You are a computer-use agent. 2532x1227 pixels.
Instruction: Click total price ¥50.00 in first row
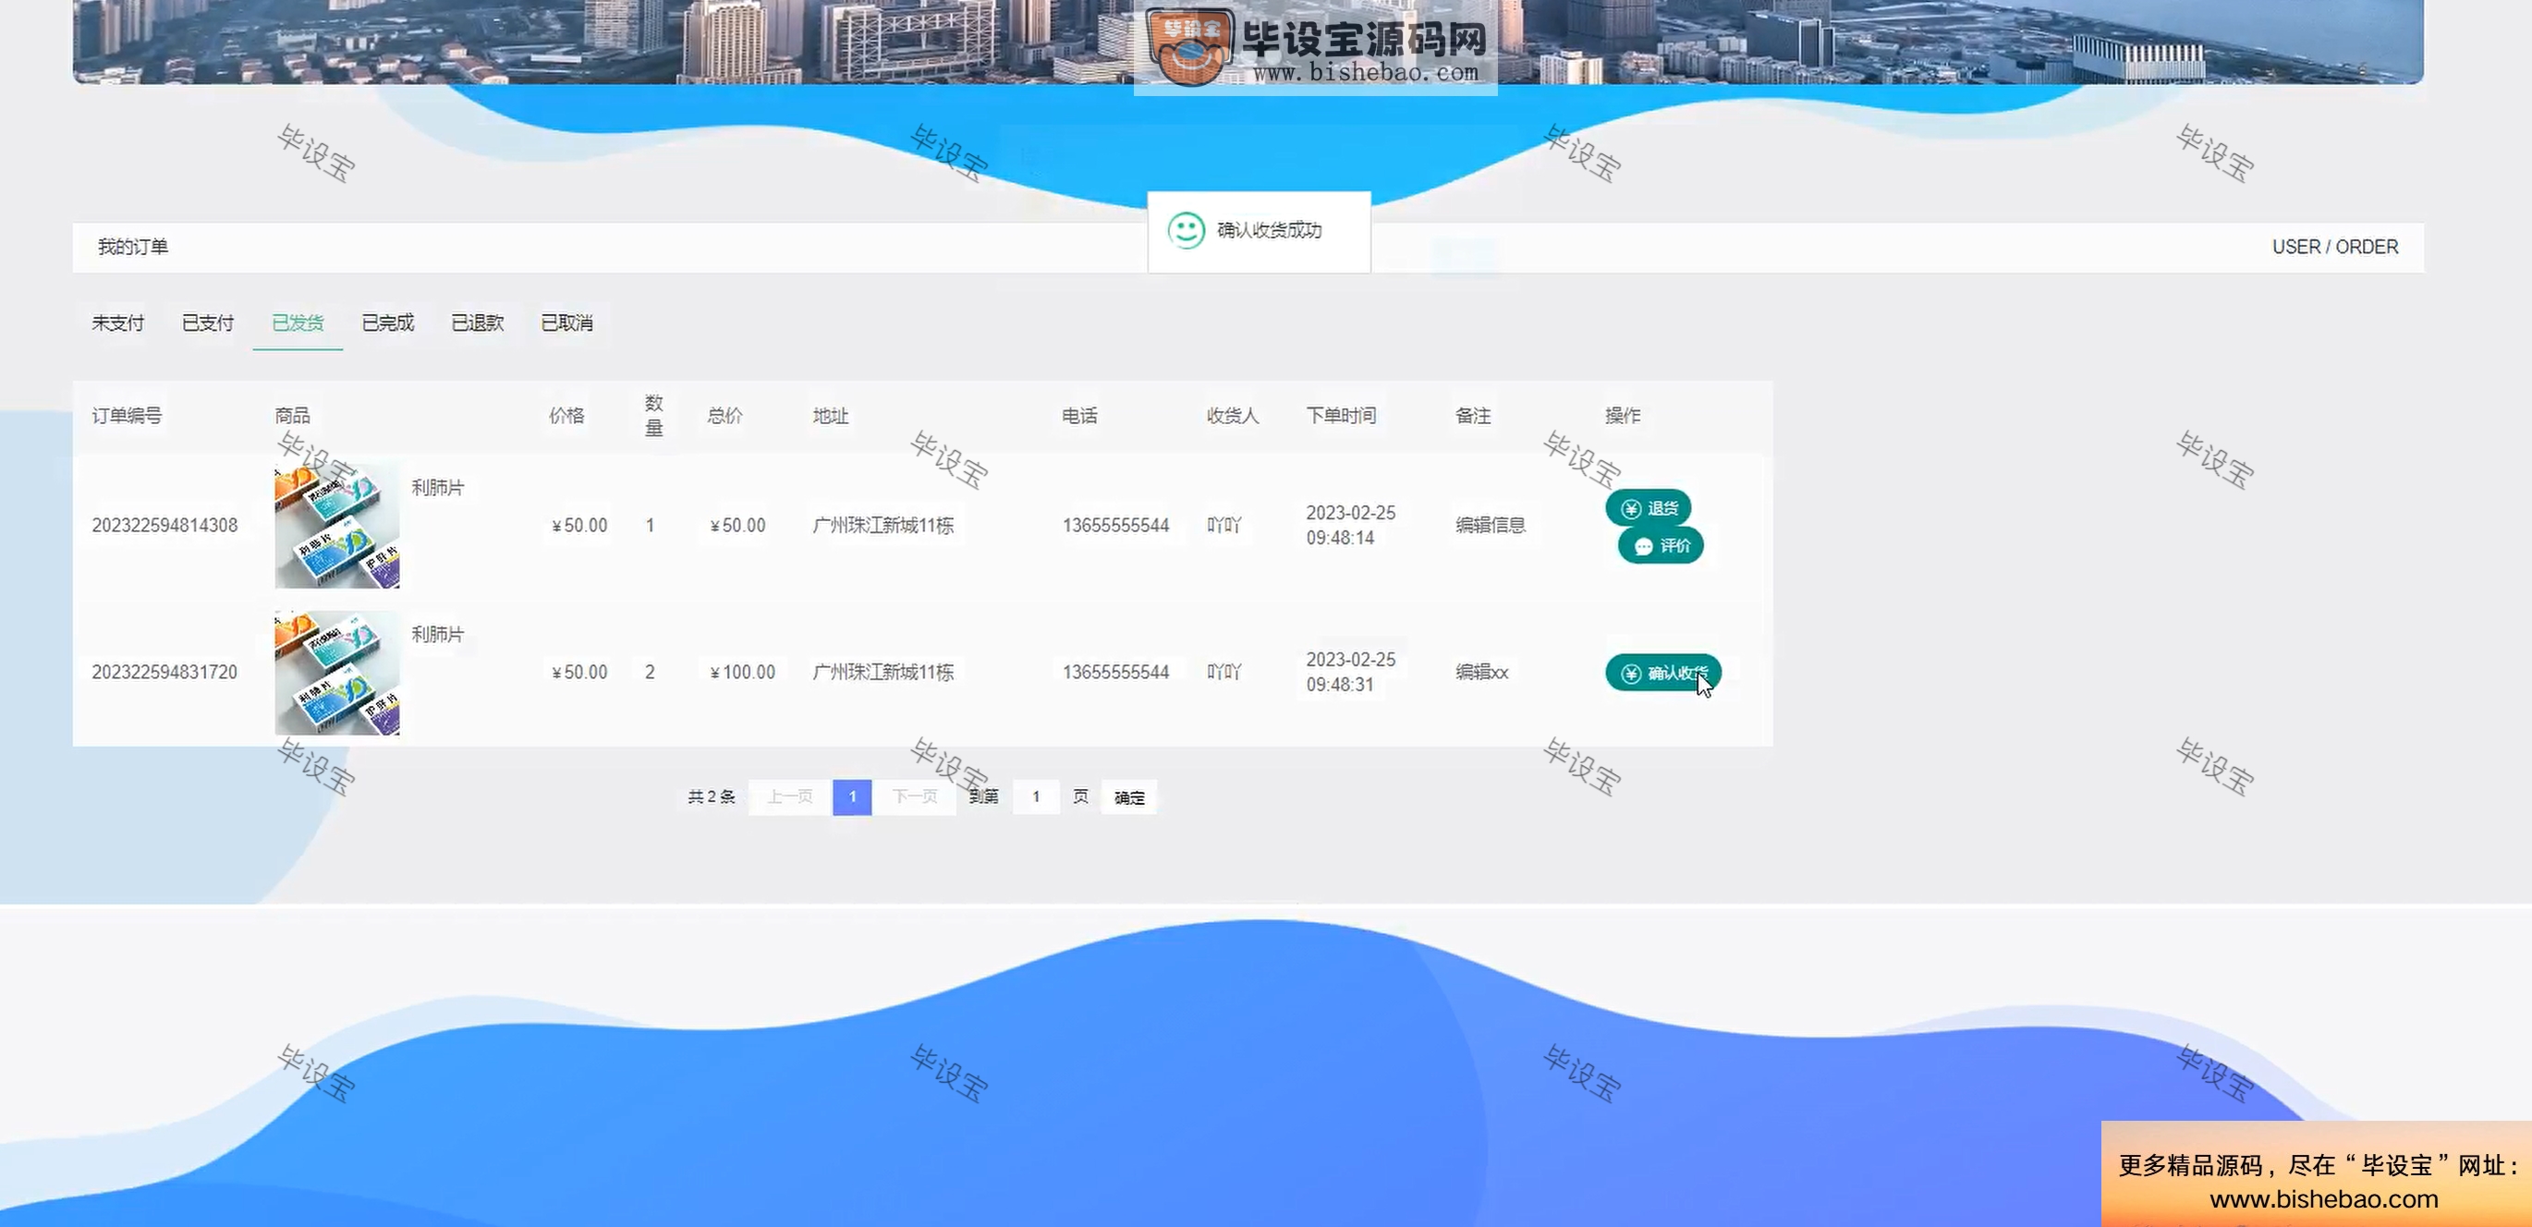(x=737, y=526)
